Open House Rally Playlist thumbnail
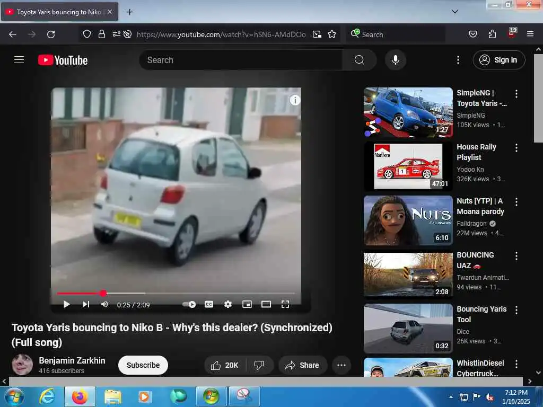 pyautogui.click(x=408, y=166)
